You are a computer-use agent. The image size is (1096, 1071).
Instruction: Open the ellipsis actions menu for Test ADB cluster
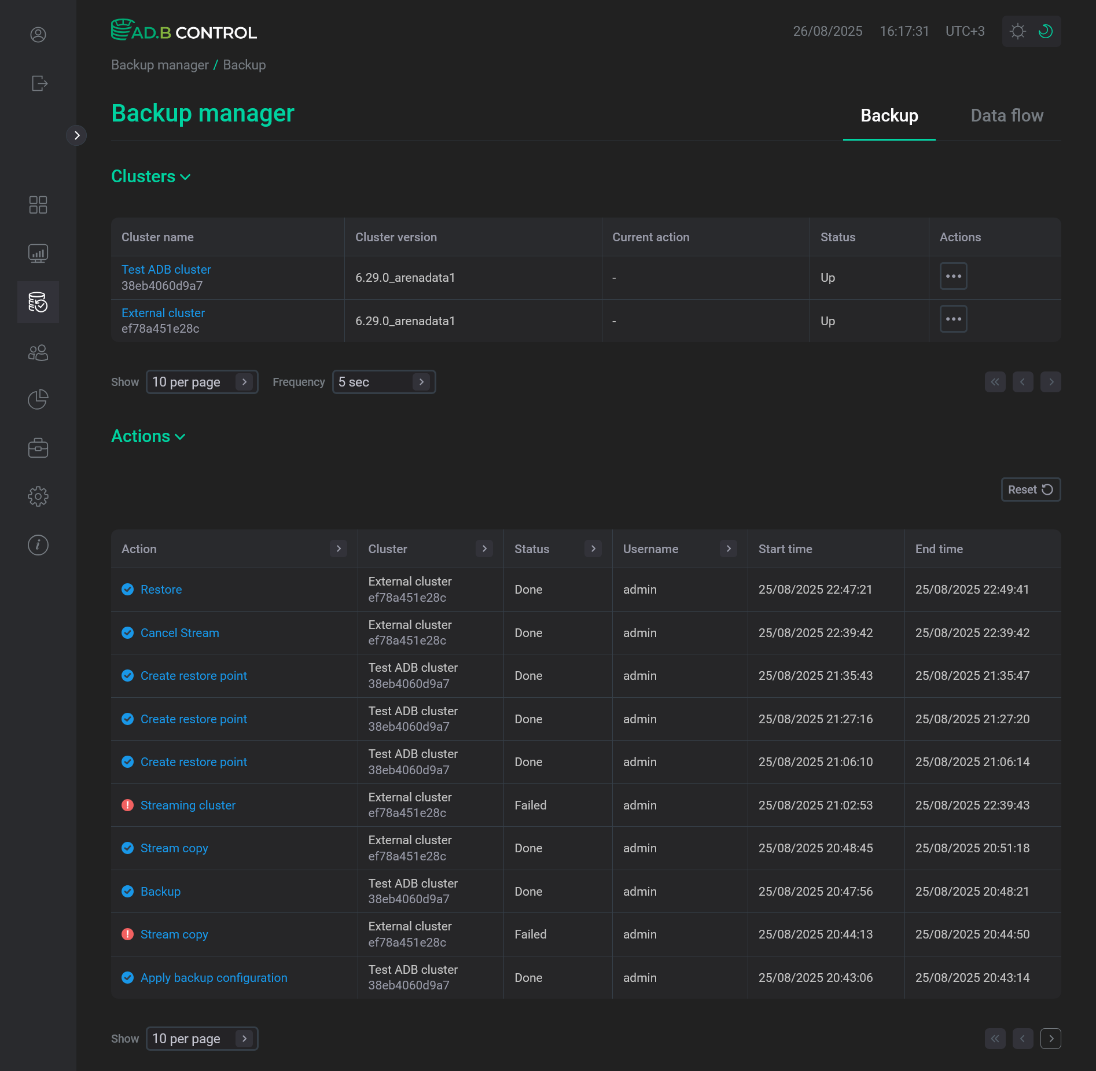click(952, 276)
